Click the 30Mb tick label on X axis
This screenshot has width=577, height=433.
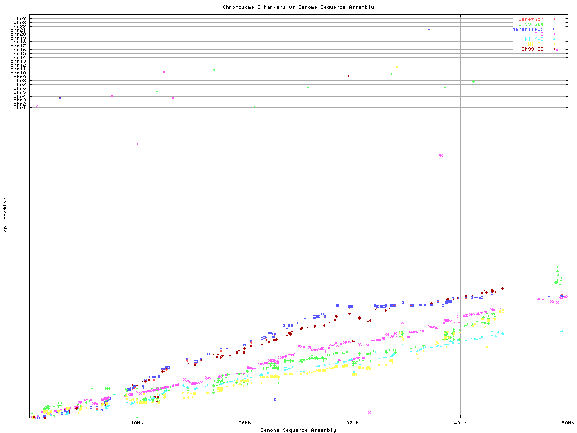pyautogui.click(x=353, y=423)
